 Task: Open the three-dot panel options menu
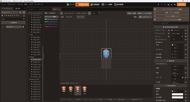24,8
